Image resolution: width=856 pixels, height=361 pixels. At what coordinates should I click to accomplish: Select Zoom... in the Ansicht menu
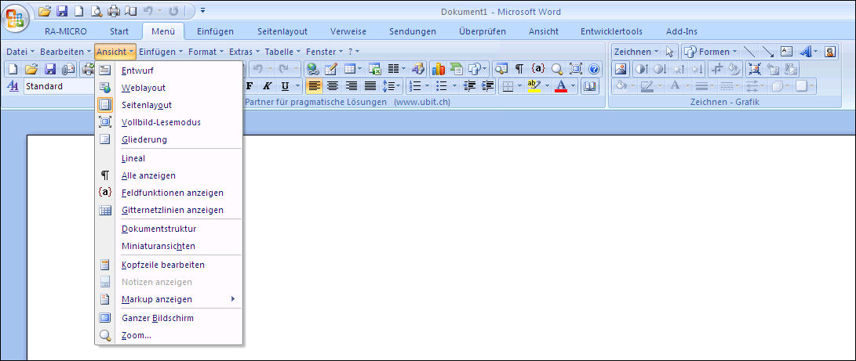coord(137,335)
